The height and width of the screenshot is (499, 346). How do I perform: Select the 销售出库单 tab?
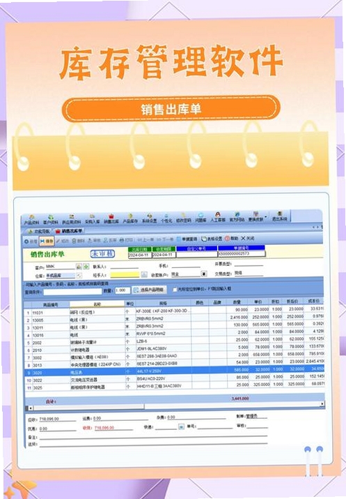69,231
